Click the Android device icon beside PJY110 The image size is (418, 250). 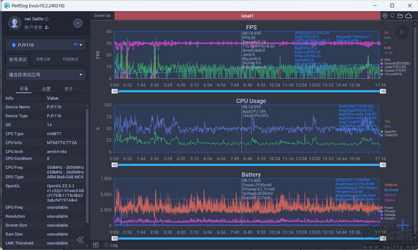pos(14,45)
